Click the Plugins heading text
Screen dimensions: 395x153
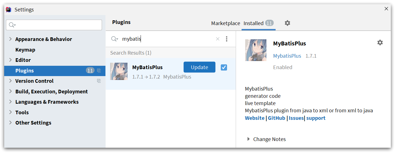click(x=121, y=22)
